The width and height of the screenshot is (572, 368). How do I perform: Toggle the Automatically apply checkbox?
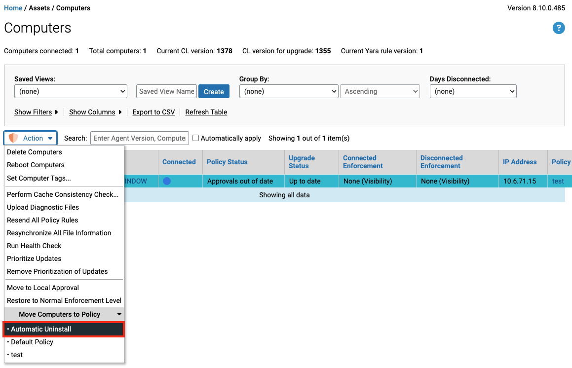[195, 138]
